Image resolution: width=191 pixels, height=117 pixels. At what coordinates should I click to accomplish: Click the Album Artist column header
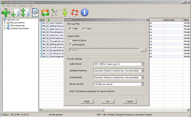[x=173, y=20]
